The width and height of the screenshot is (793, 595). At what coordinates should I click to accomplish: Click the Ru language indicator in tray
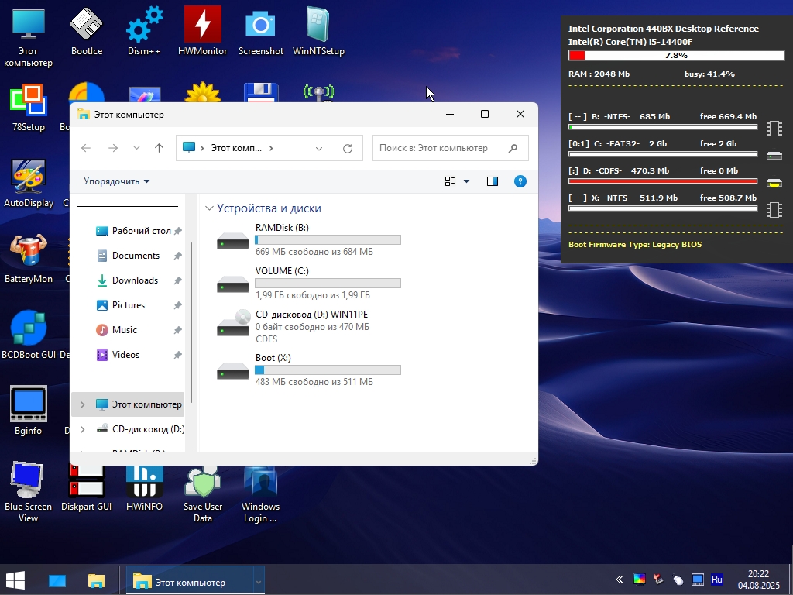[716, 580]
